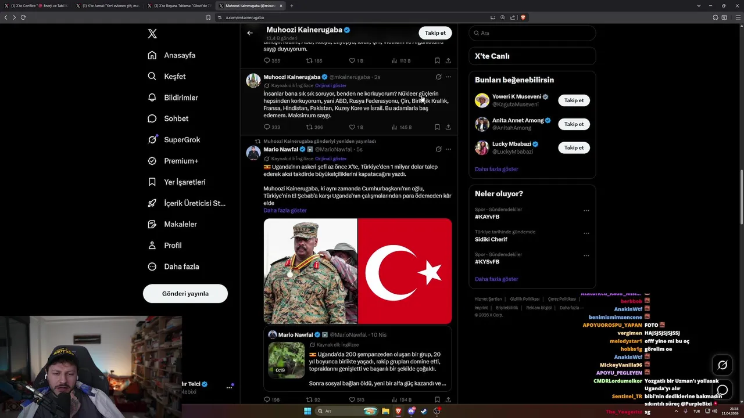
Task: Open account menu next to Telci
Action: 229,387
